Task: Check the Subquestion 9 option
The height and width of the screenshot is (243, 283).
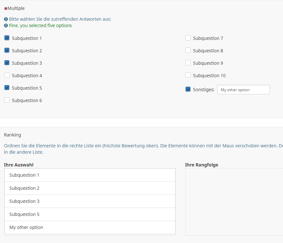Action: [188, 63]
